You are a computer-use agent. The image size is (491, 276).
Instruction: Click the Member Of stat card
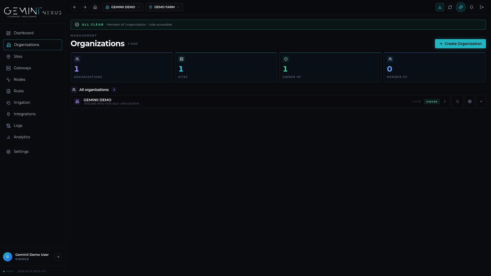point(435,67)
